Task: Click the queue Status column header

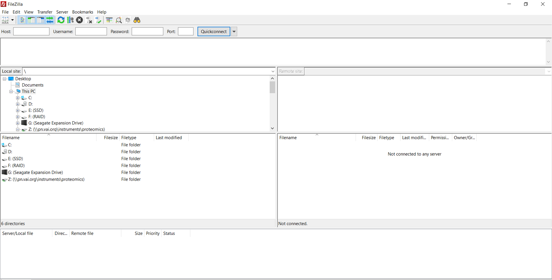Action: tap(176, 233)
